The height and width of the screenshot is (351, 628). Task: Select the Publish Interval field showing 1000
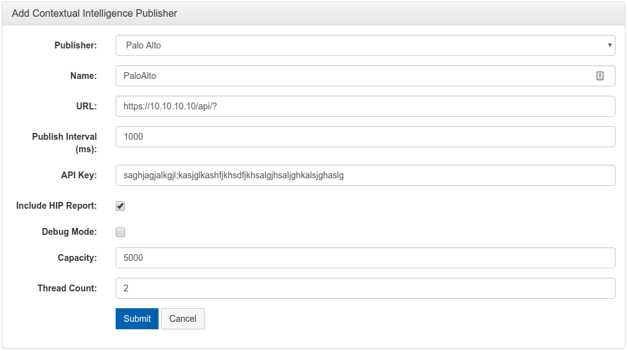click(365, 137)
